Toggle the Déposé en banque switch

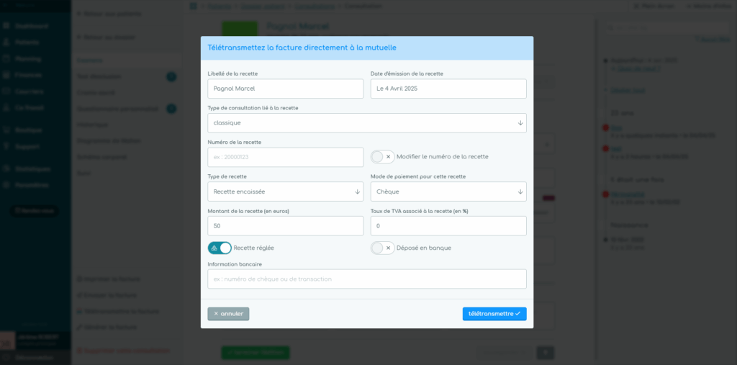[x=382, y=248]
